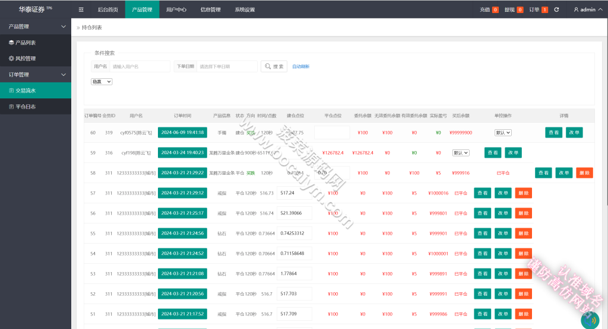
Task: Collapse the 产品管理 sidebar section
Action: click(x=36, y=26)
